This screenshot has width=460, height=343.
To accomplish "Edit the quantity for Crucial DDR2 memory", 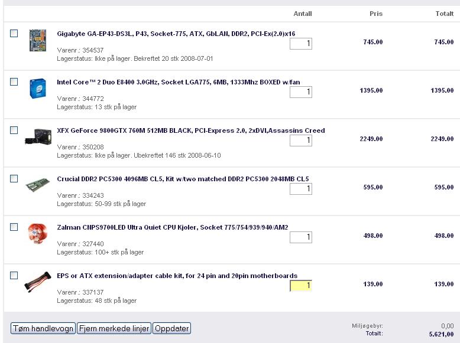I will (301, 189).
